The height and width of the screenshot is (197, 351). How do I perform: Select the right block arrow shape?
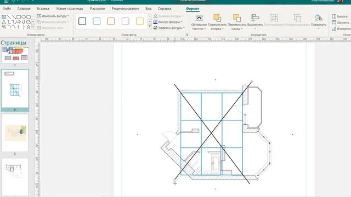point(19,22)
